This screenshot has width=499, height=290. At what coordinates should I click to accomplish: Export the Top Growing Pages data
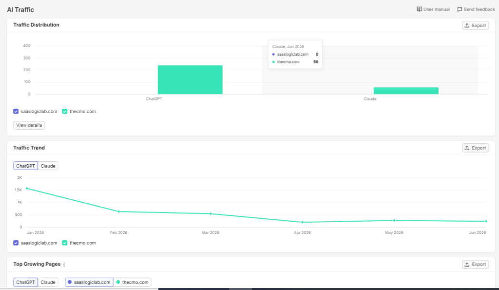[476, 265]
